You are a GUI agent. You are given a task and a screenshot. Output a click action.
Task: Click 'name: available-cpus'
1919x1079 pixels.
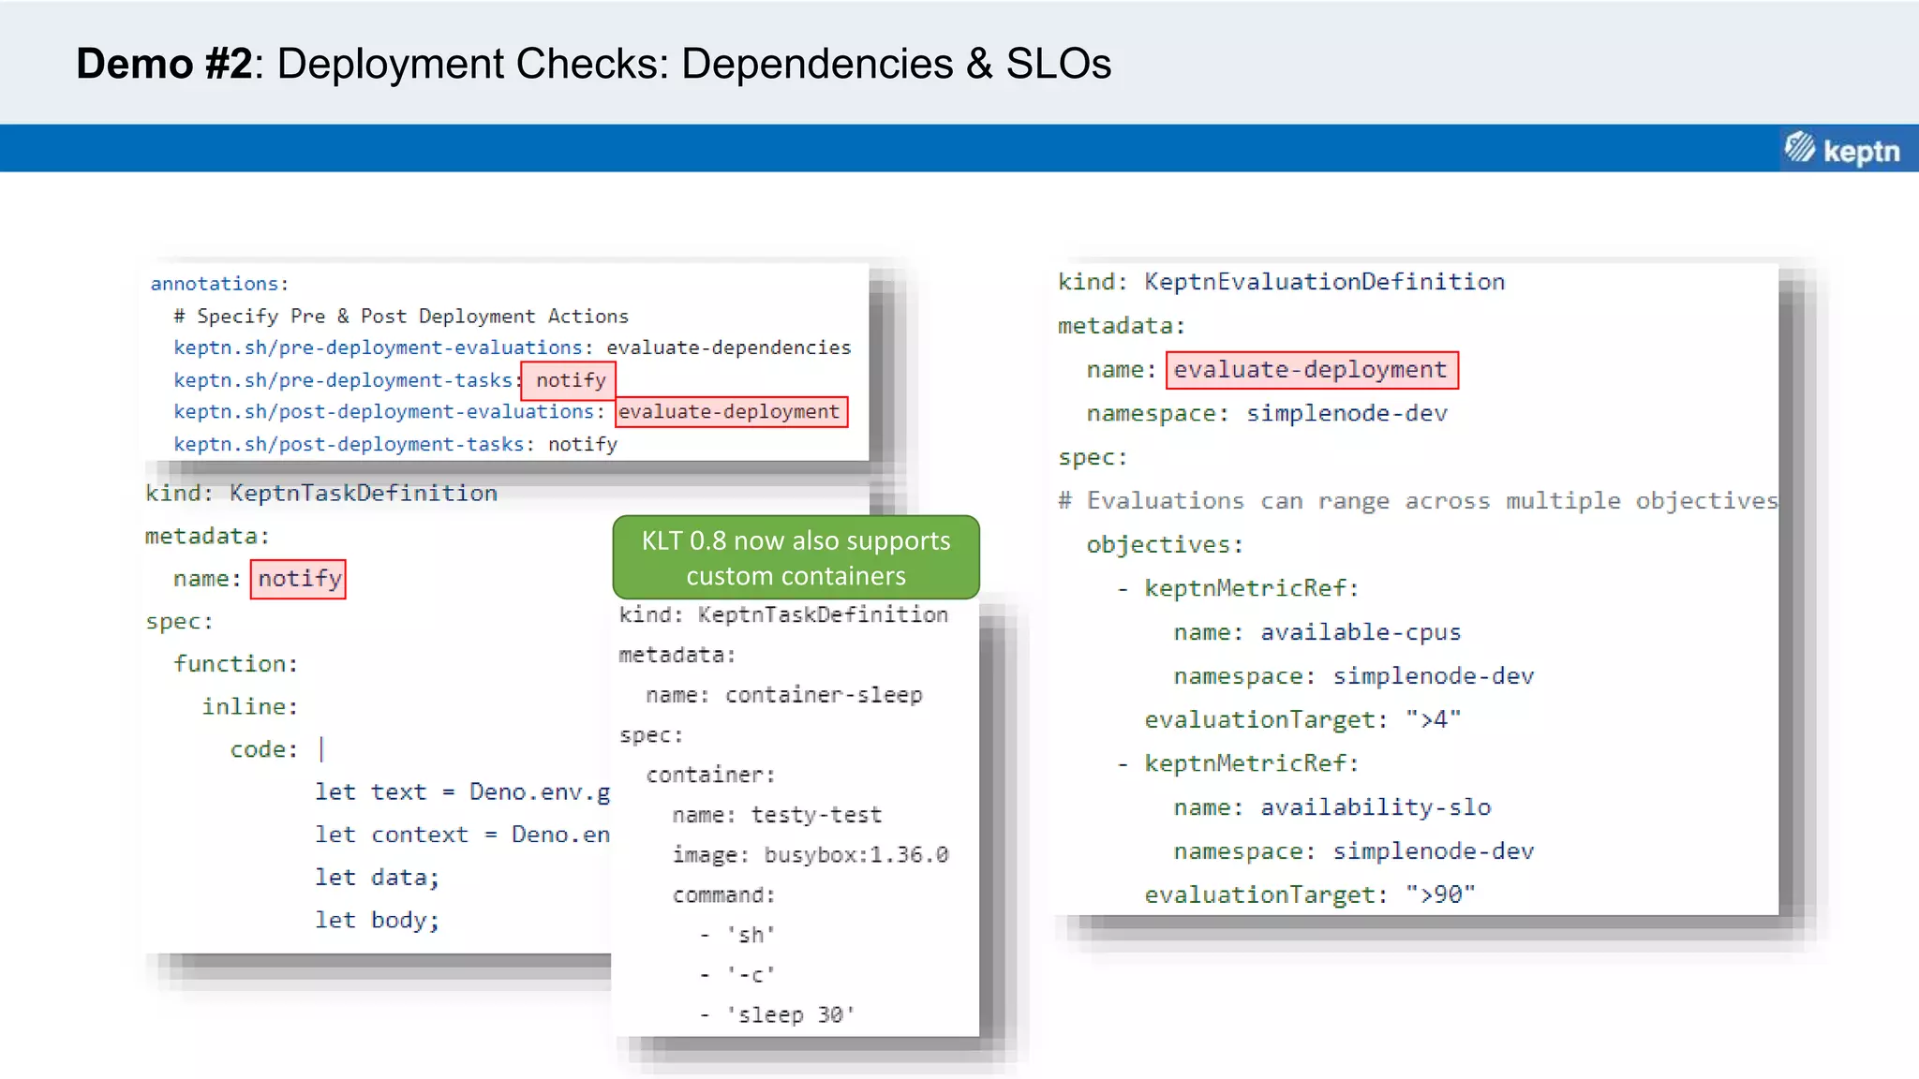click(1317, 632)
